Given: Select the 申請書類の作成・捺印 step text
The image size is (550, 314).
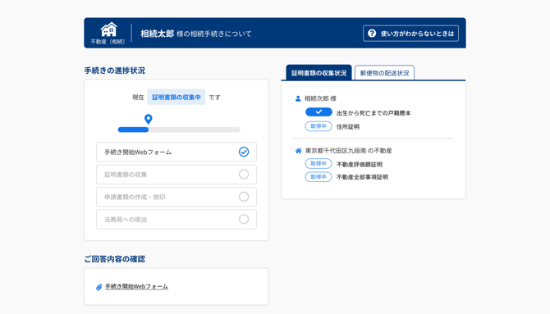Looking at the screenshot, I should click(135, 197).
